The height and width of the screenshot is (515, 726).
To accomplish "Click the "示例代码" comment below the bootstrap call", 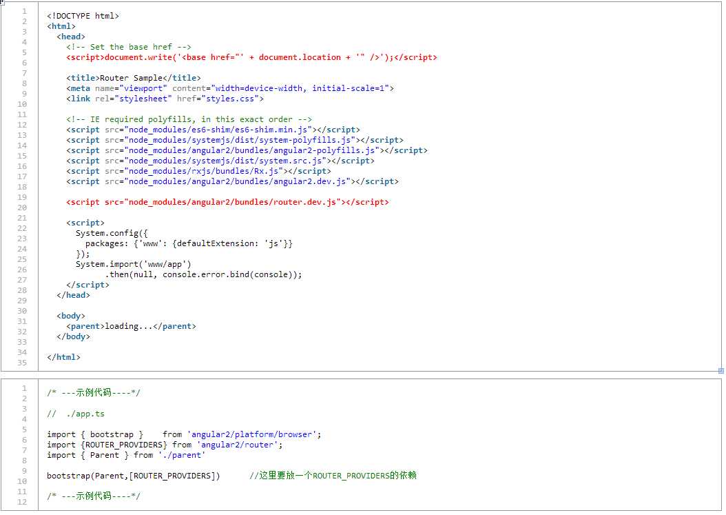I will pyautogui.click(x=94, y=496).
